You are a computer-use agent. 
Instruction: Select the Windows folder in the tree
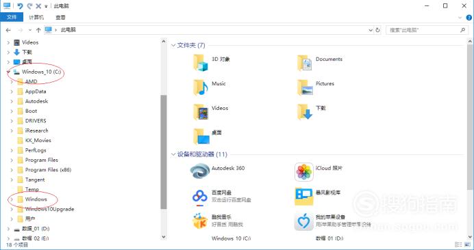click(x=36, y=199)
